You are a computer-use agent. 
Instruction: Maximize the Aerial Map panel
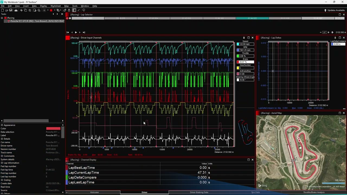[340, 113]
